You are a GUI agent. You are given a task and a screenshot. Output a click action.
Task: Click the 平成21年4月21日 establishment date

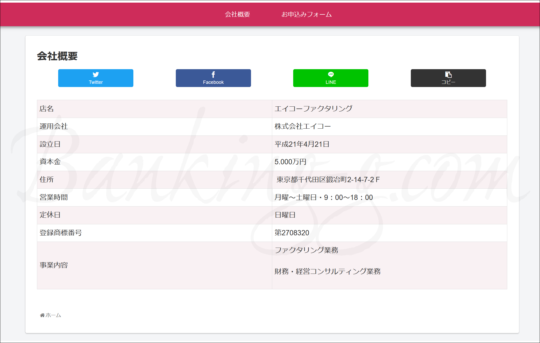tap(302, 144)
